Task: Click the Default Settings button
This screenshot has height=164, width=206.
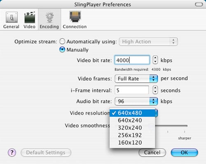Action: (46, 152)
